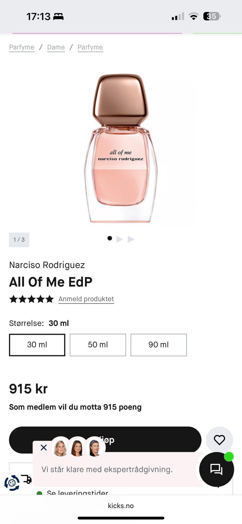
Task: Choose the 50 ml size option
Action: tap(98, 345)
